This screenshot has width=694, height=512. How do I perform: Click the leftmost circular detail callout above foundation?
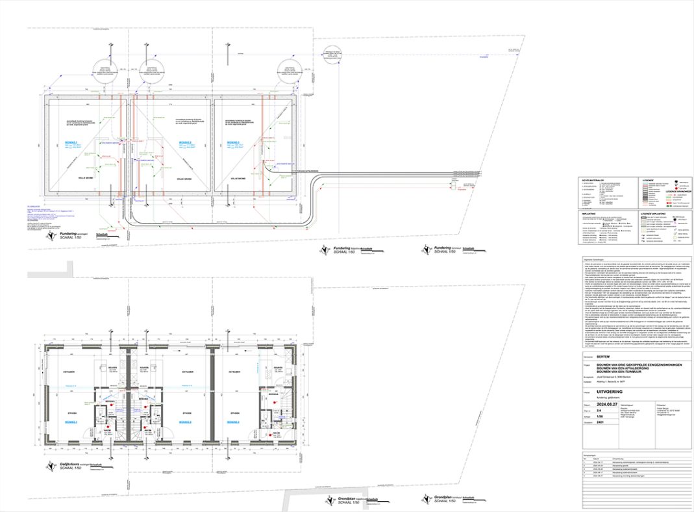pyautogui.click(x=105, y=72)
